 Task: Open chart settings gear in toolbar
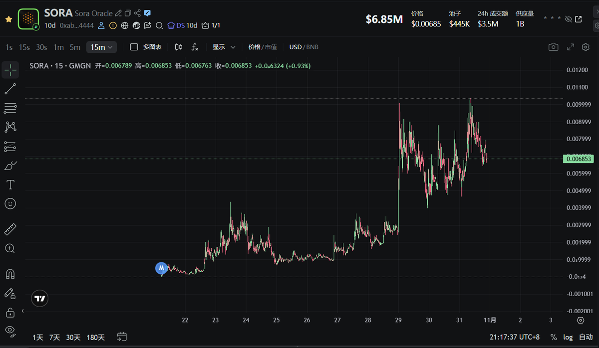point(586,47)
